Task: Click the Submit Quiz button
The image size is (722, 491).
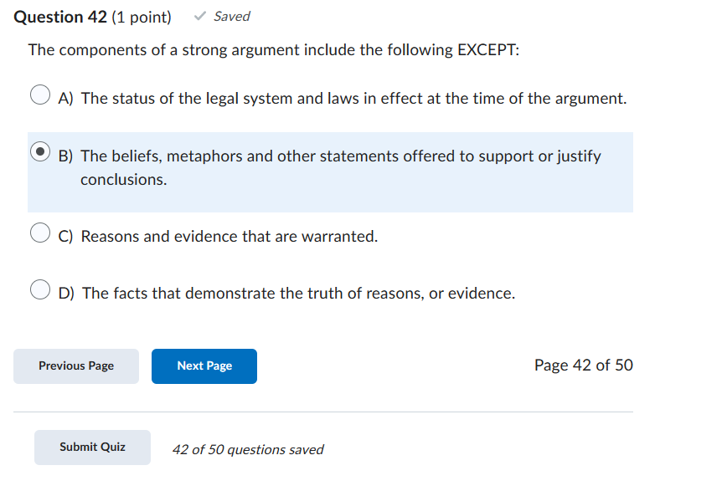Action: click(92, 448)
